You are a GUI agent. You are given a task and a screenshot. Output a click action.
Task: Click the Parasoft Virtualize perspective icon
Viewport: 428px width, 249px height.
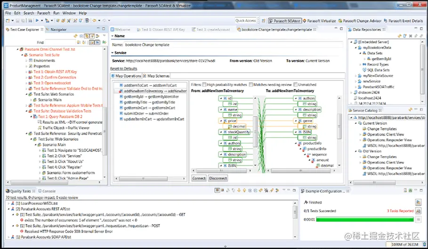(x=305, y=21)
